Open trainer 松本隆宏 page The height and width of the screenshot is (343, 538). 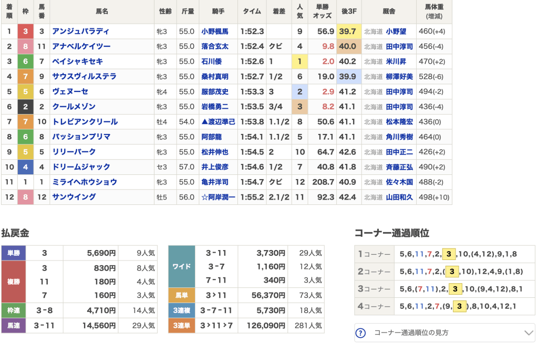tap(399, 122)
